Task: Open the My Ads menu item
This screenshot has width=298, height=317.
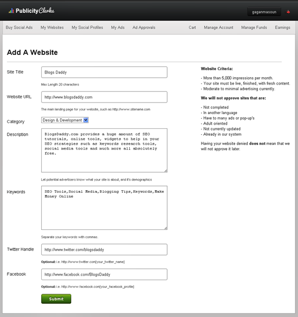Action: (118, 27)
